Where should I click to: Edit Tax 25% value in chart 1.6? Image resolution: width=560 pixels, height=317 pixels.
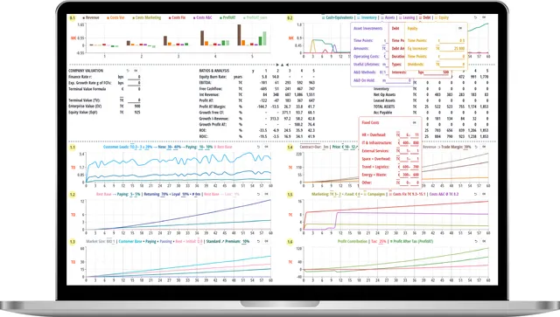[382, 241]
